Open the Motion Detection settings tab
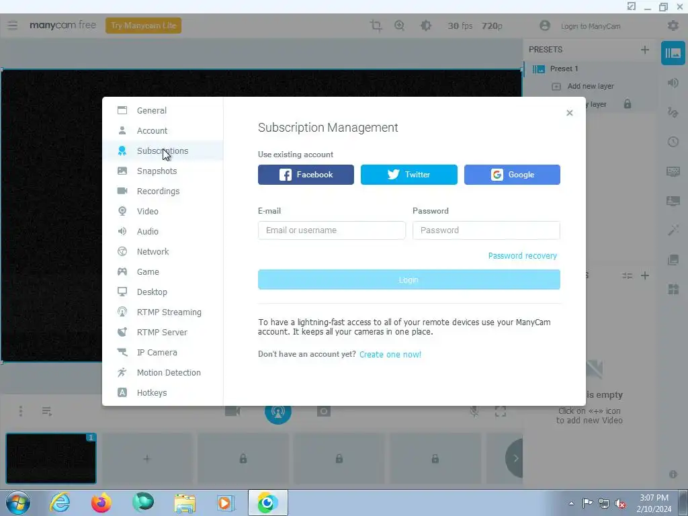The width and height of the screenshot is (688, 516). (x=163, y=373)
